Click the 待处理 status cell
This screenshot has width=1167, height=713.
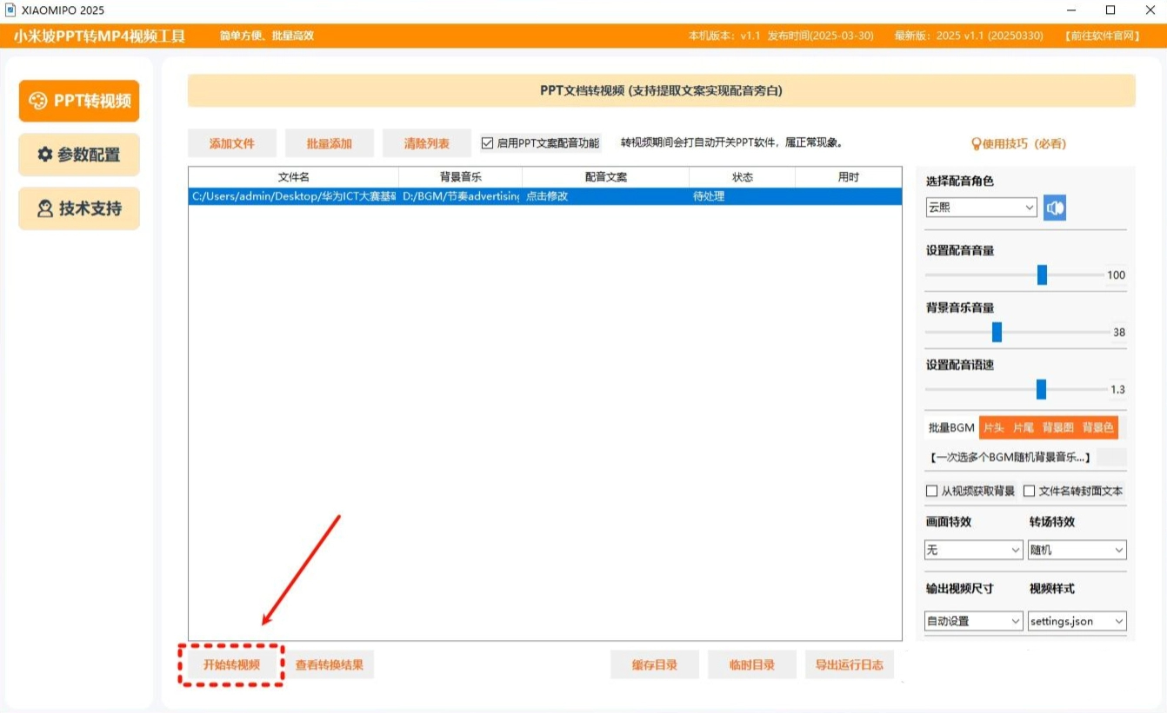(x=742, y=196)
